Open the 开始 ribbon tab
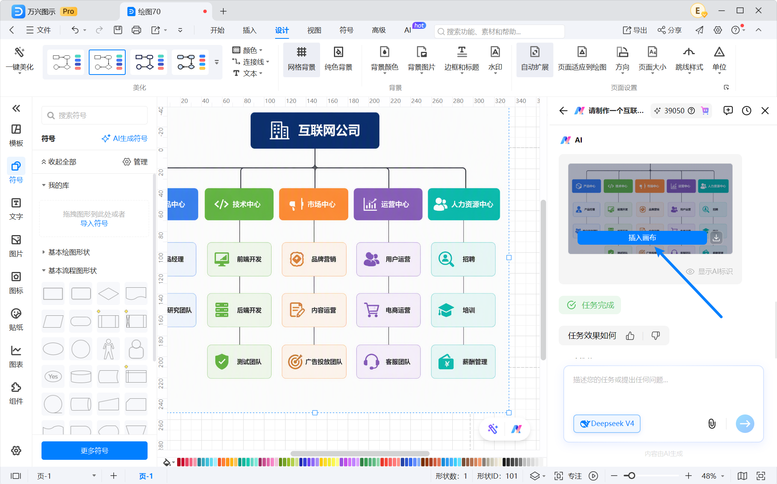 217,30
